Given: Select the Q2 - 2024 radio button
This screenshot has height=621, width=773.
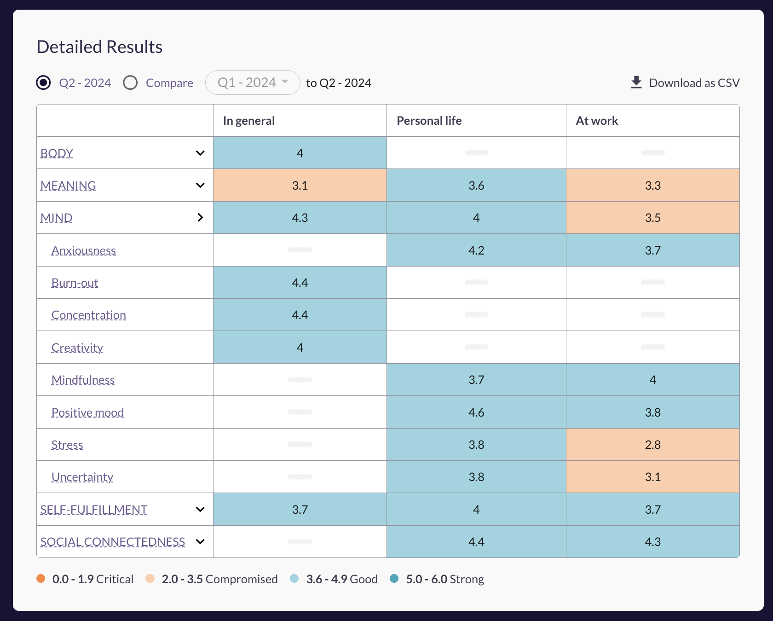Looking at the screenshot, I should pyautogui.click(x=44, y=83).
